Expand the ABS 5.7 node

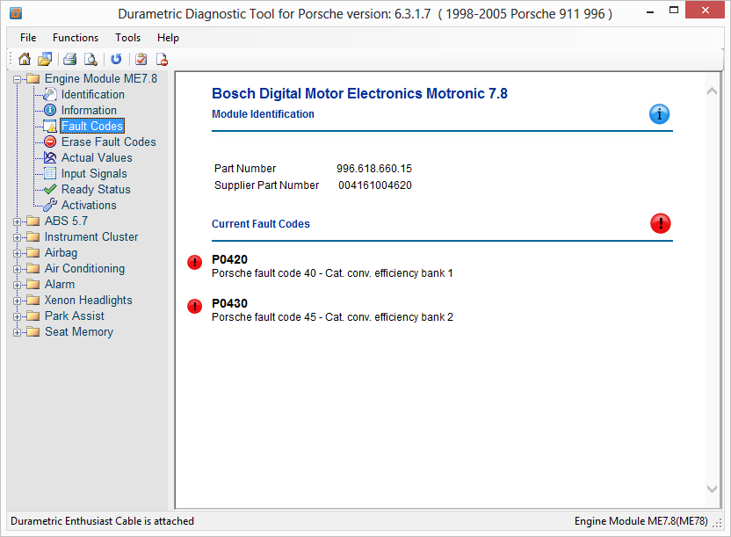pos(18,221)
